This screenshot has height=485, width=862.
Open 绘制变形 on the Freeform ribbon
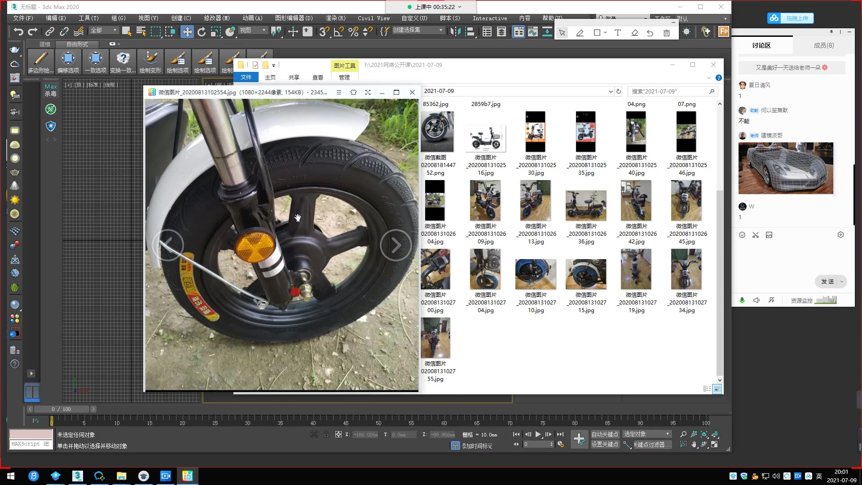point(150,61)
